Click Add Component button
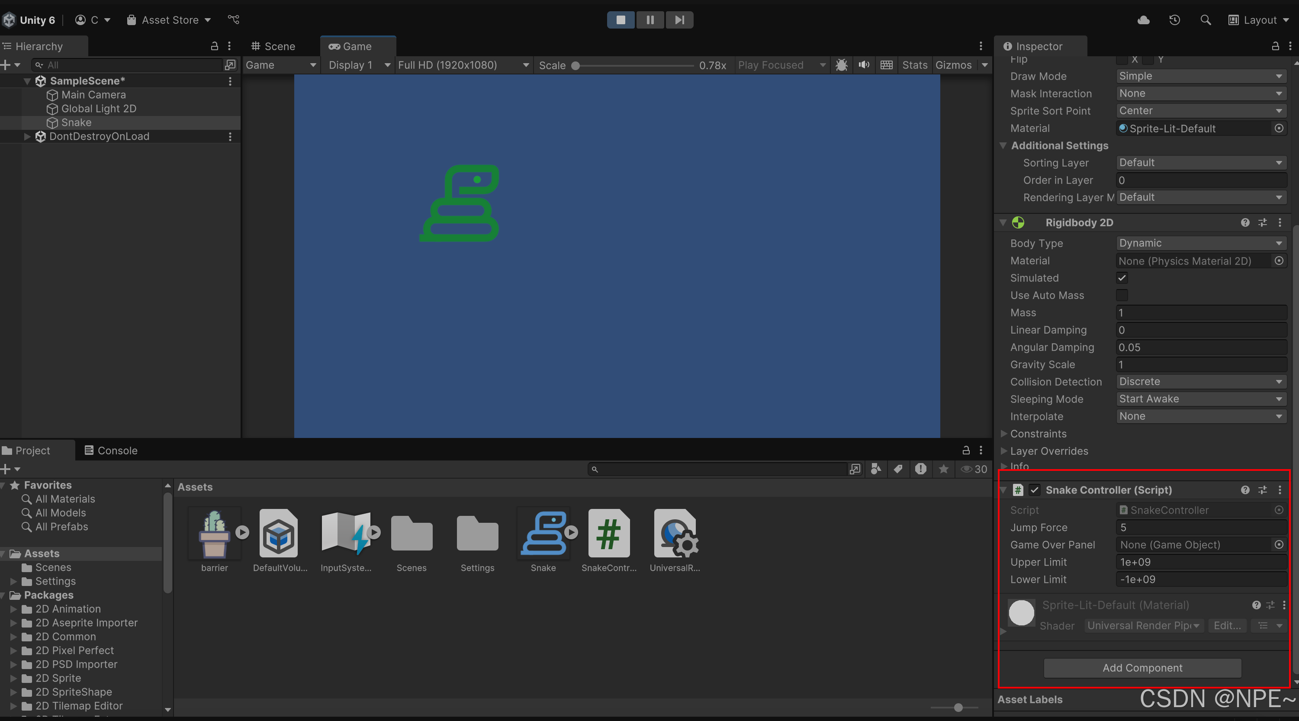Screen dimensions: 1299x721 pos(1142,668)
